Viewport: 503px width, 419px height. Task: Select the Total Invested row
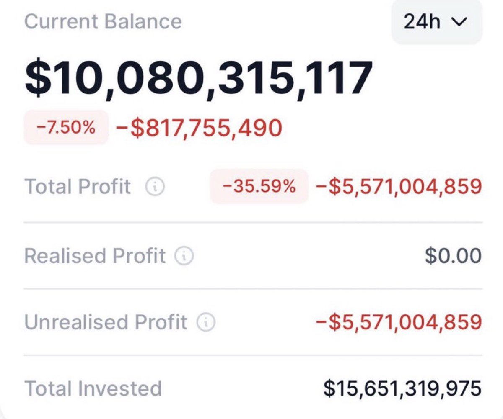[x=253, y=388]
